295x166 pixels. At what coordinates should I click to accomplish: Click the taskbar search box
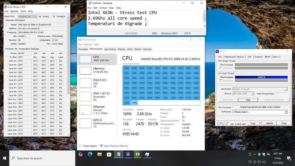pyautogui.click(x=42, y=158)
